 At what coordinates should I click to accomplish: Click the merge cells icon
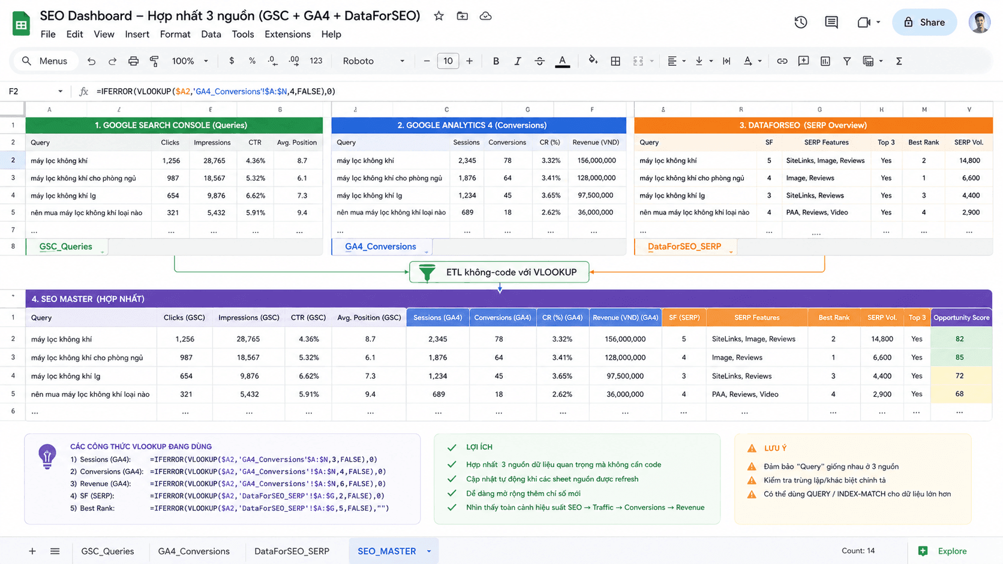pyautogui.click(x=638, y=61)
